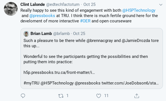Click the retweet count number 1
Screen dimensions: 166x101
(x=67, y=96)
